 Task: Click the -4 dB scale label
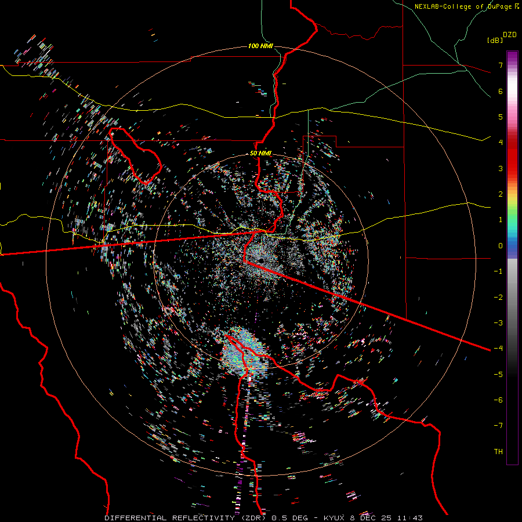(x=498, y=349)
